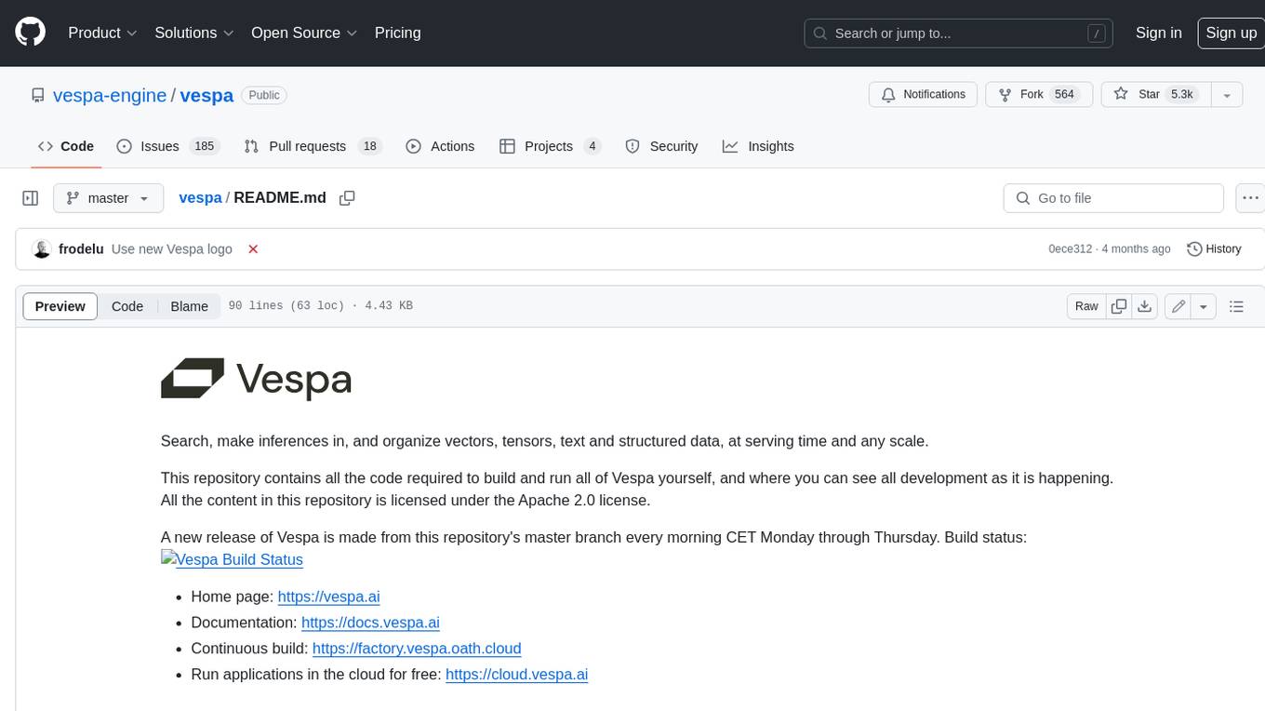Switch to the Issues tab
Image resolution: width=1265 pixels, height=711 pixels.
[x=166, y=146]
